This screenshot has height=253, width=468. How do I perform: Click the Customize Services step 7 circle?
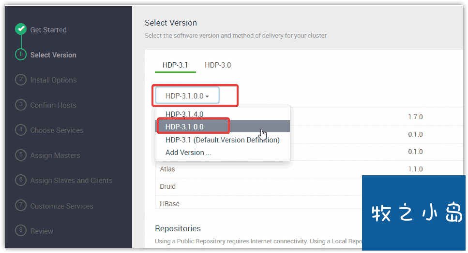[21, 205]
